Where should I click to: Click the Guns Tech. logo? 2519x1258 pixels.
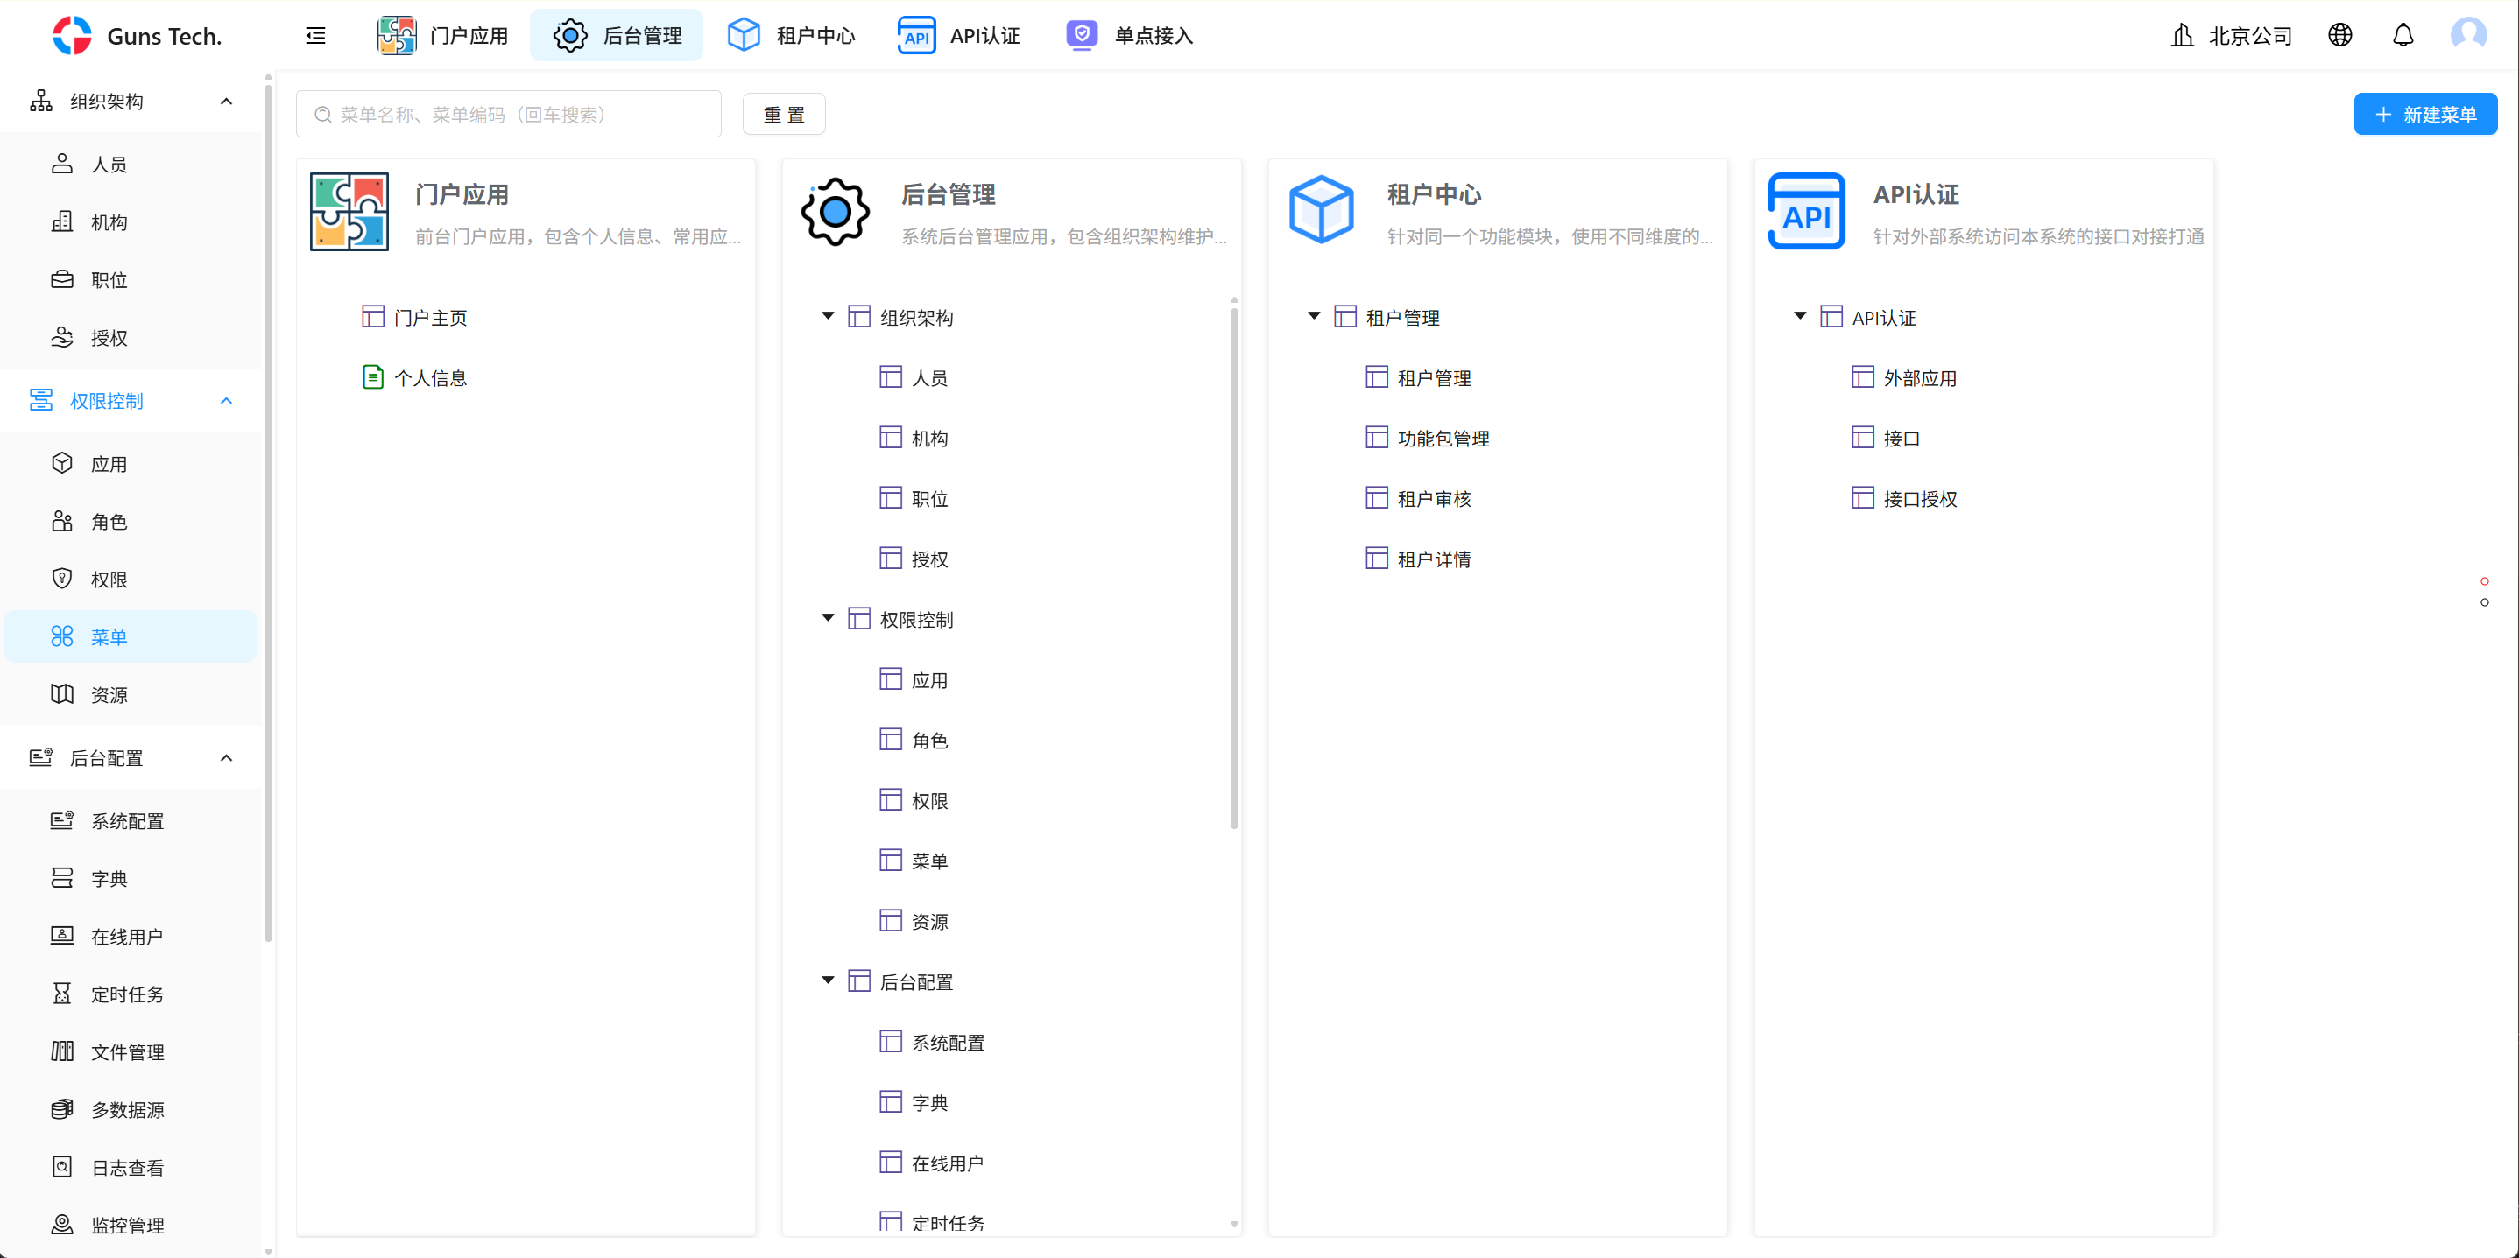138,36
